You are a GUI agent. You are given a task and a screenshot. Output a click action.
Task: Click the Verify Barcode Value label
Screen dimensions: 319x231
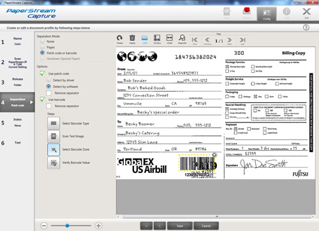(76, 163)
